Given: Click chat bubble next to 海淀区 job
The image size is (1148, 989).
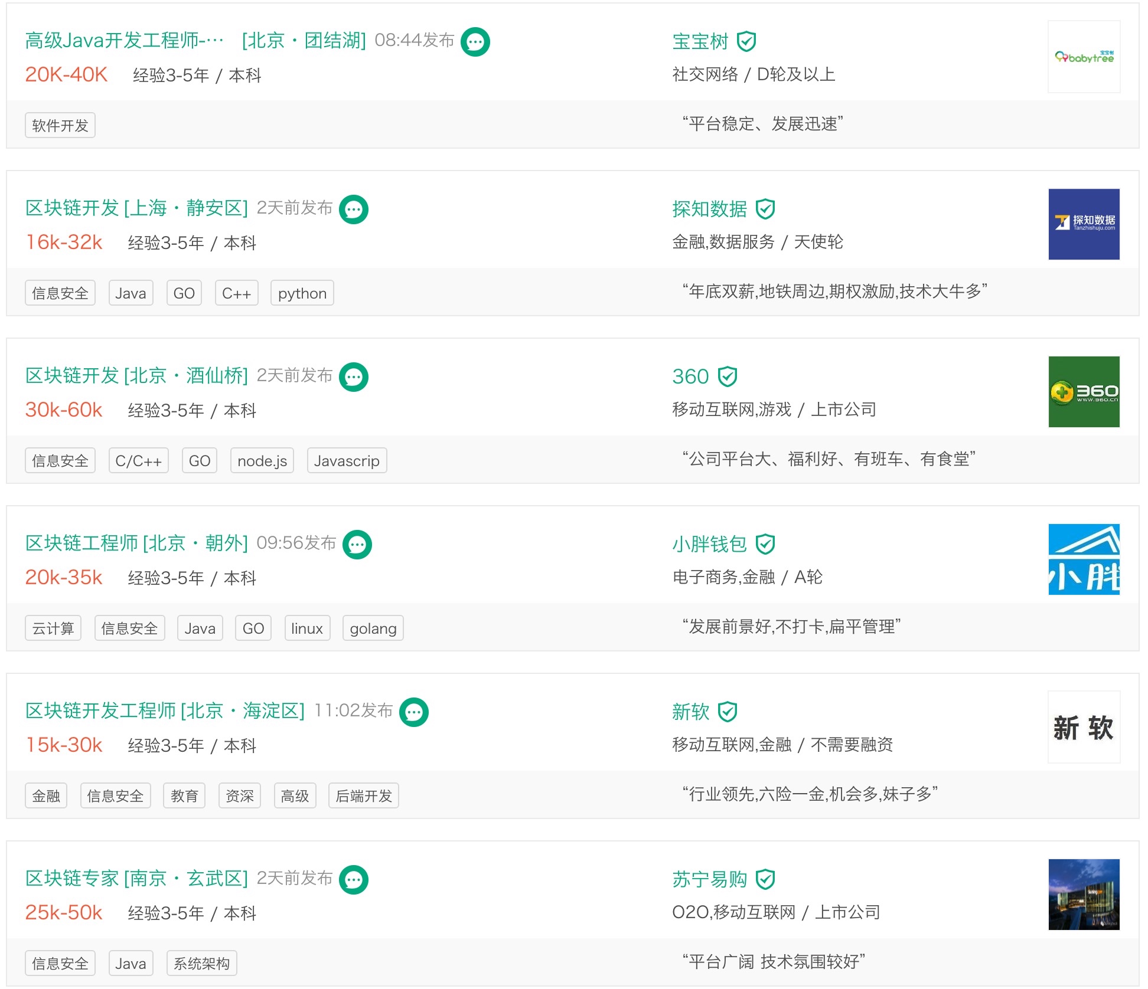Looking at the screenshot, I should pyautogui.click(x=413, y=712).
